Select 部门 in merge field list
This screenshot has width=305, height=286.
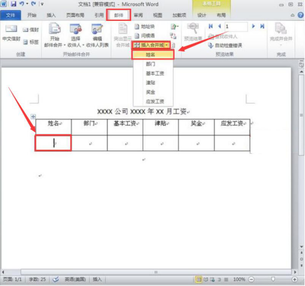(153, 64)
